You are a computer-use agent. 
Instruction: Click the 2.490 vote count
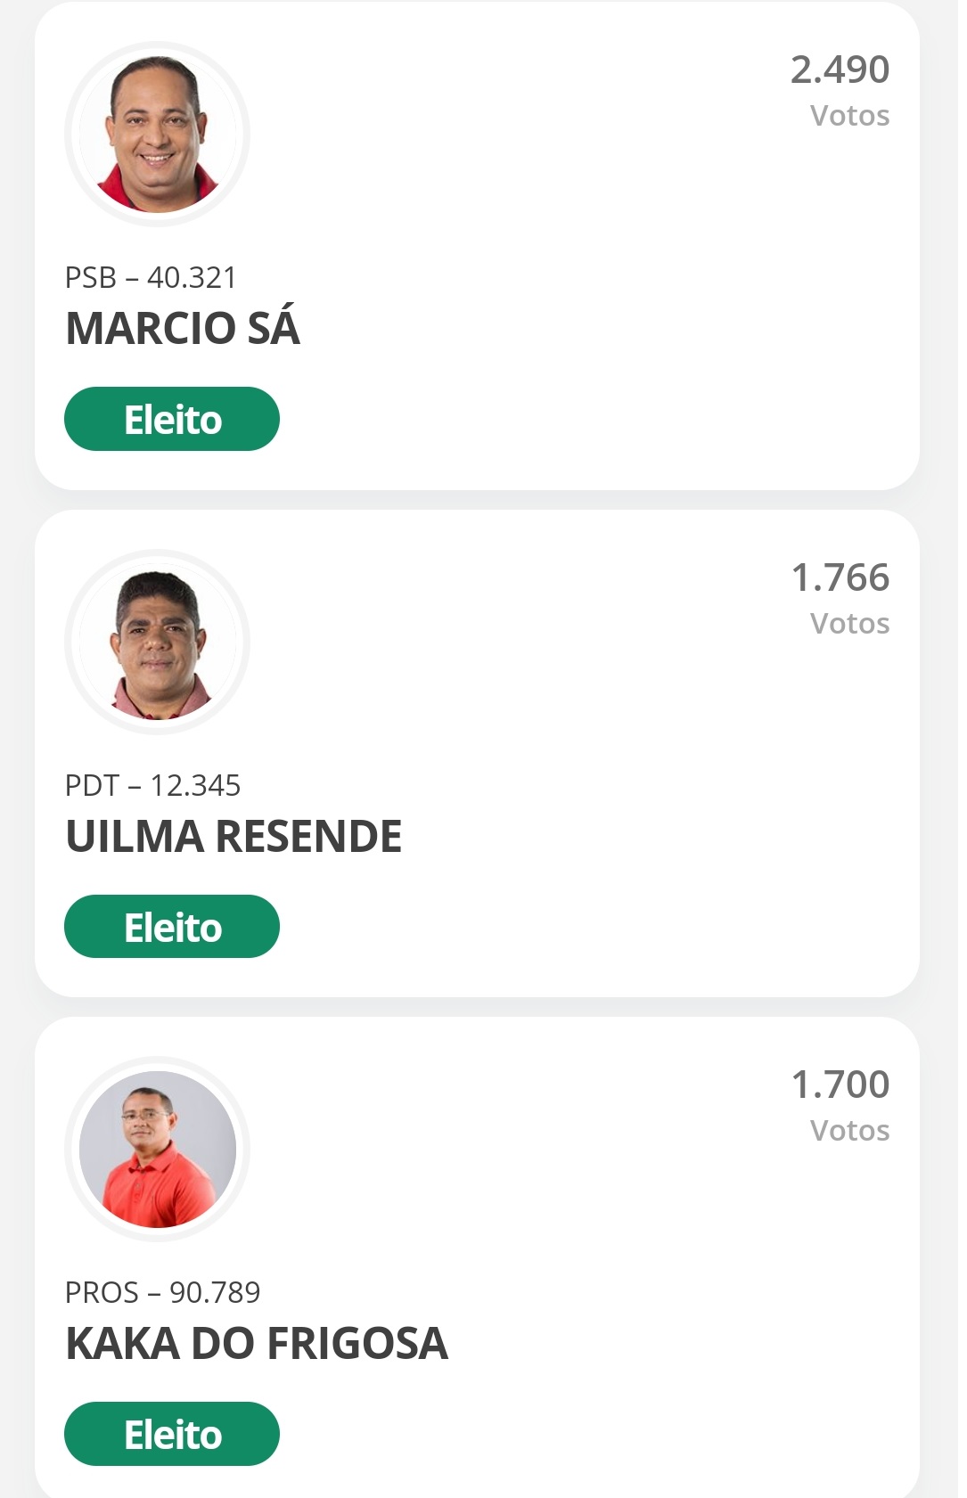pyautogui.click(x=840, y=70)
